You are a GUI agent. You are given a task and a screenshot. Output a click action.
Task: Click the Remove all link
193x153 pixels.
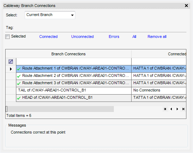pyautogui.click(x=157, y=37)
